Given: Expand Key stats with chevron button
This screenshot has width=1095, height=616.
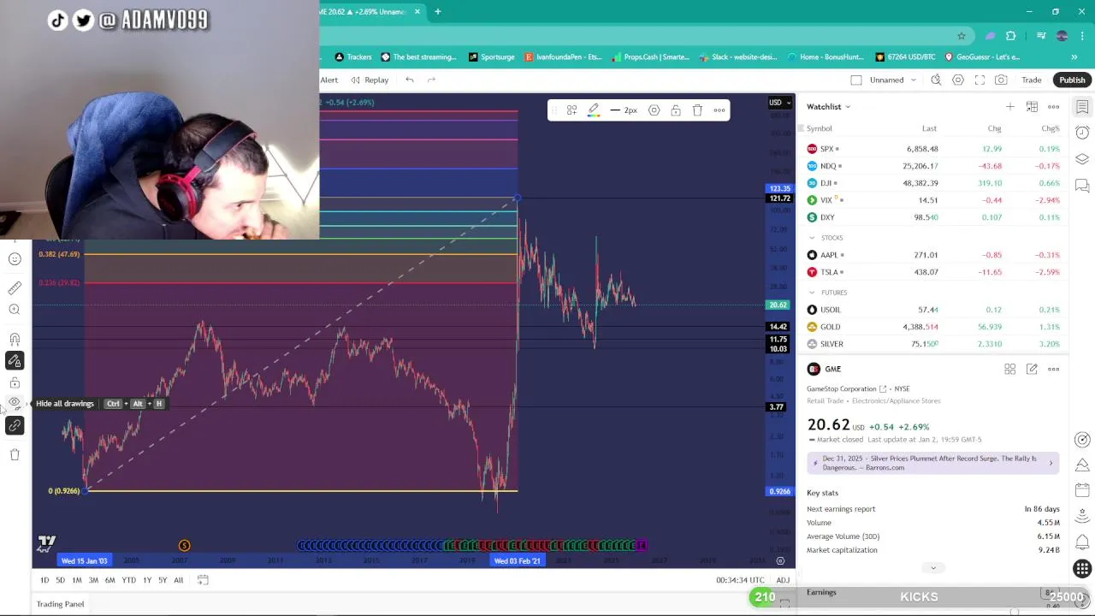Looking at the screenshot, I should 933,568.
